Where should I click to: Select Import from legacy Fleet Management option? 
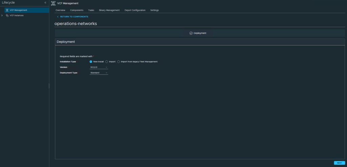[118, 62]
